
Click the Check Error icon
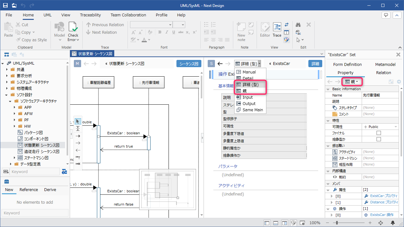tap(73, 27)
